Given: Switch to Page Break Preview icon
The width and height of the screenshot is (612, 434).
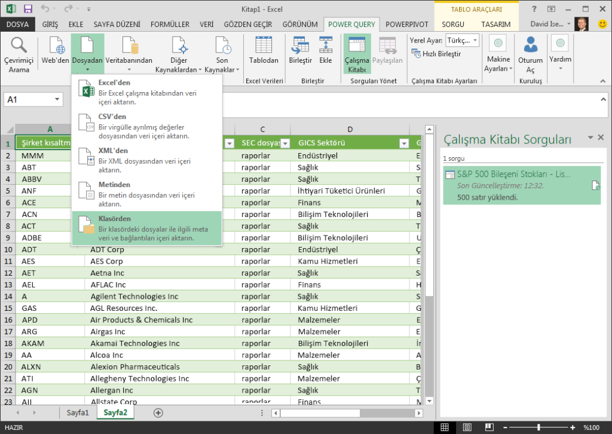Looking at the screenshot, I should 489,427.
